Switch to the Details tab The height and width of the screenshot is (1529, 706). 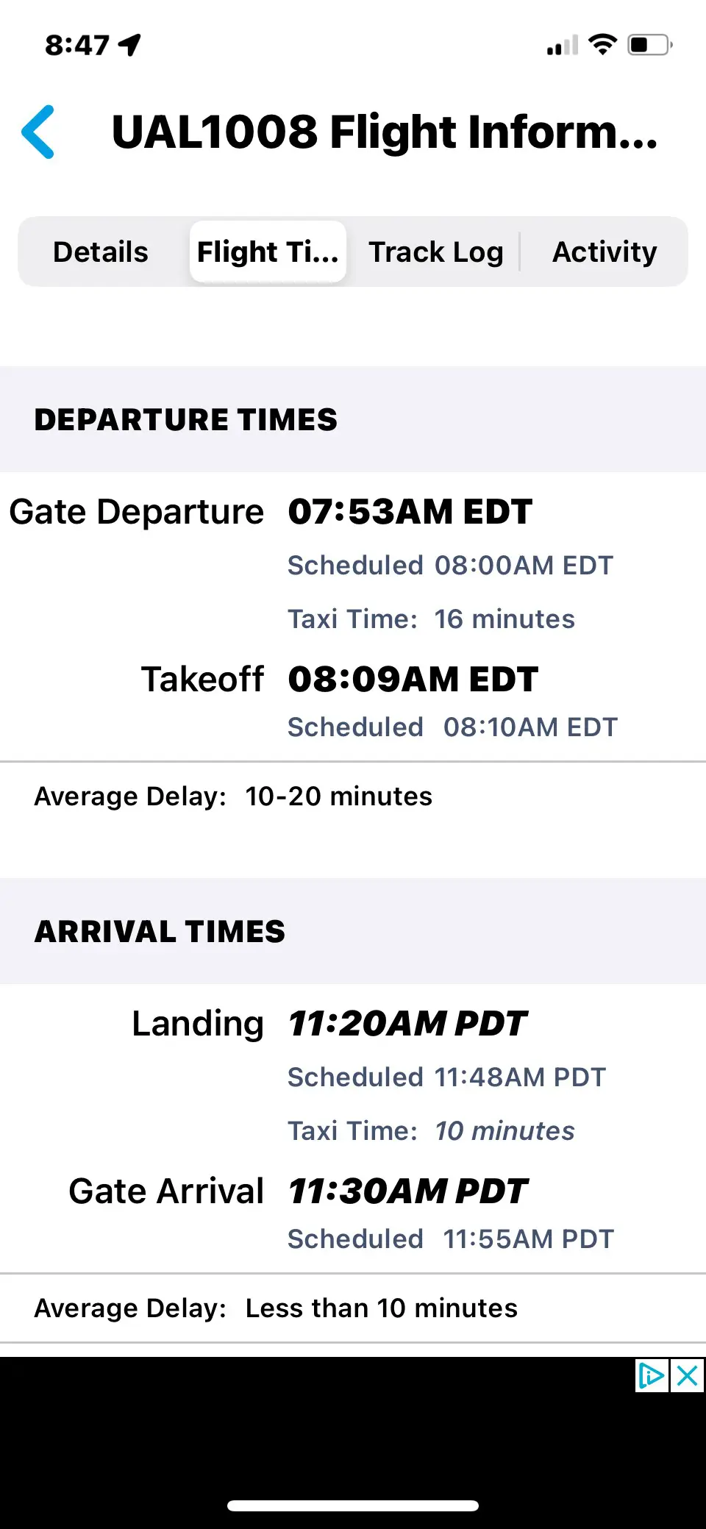click(101, 252)
